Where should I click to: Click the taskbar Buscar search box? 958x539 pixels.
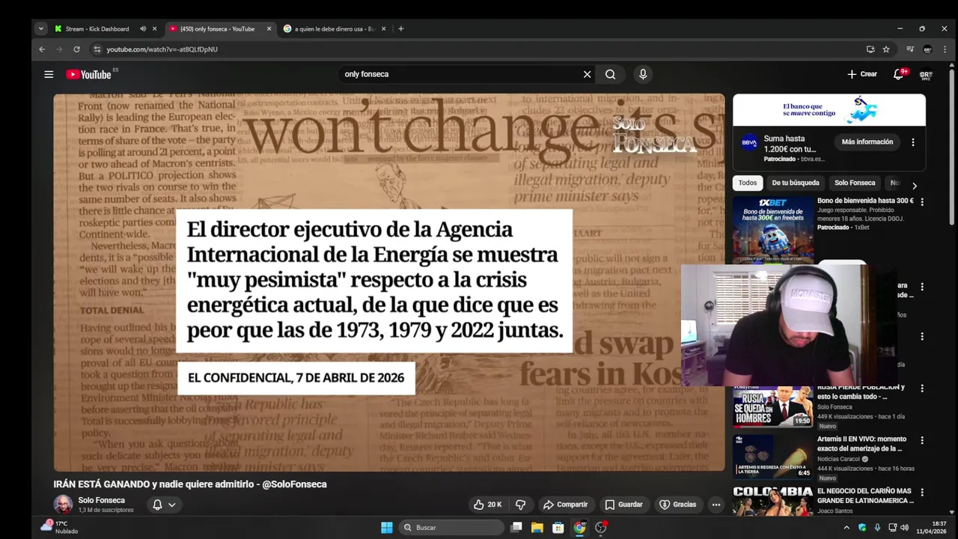coord(451,528)
